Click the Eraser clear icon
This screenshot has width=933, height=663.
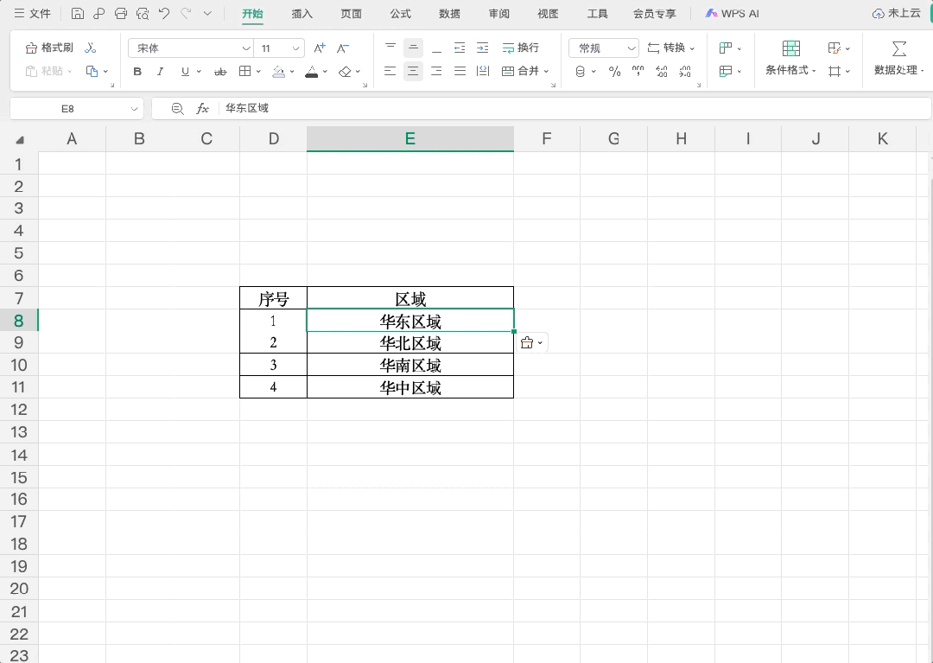coord(345,72)
